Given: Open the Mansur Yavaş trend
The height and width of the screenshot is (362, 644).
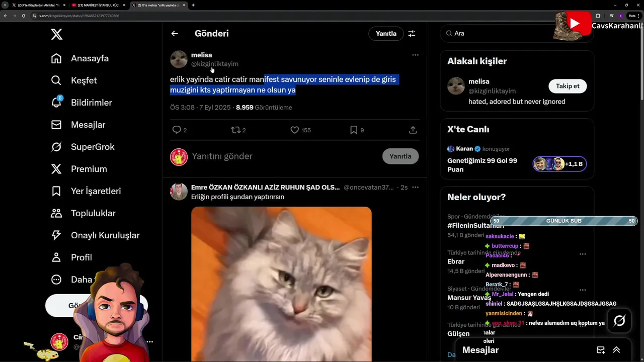Looking at the screenshot, I should coord(469,298).
